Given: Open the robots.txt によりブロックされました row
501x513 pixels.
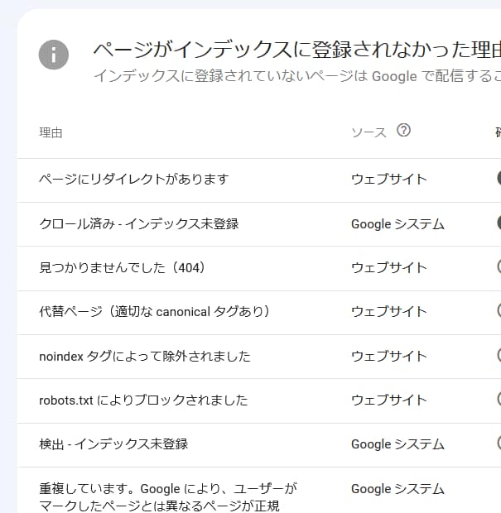Looking at the screenshot, I should coord(259,401).
